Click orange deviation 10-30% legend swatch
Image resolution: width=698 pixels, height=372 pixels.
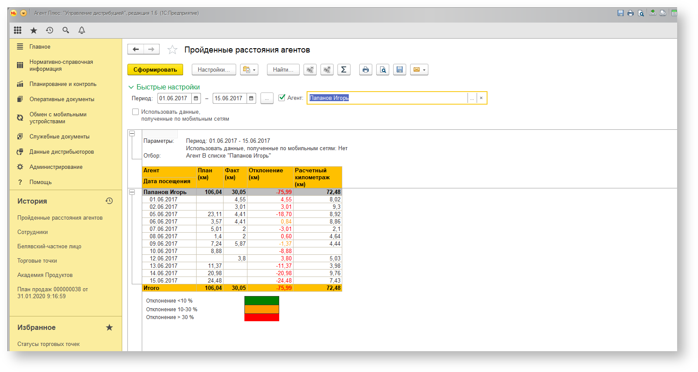tap(261, 309)
